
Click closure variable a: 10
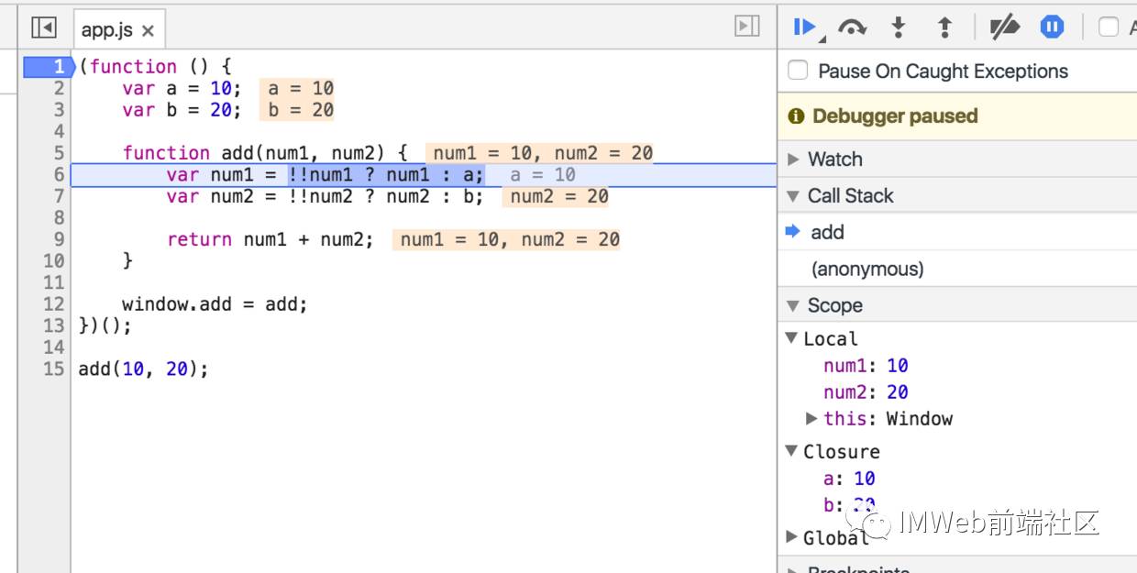pos(849,479)
